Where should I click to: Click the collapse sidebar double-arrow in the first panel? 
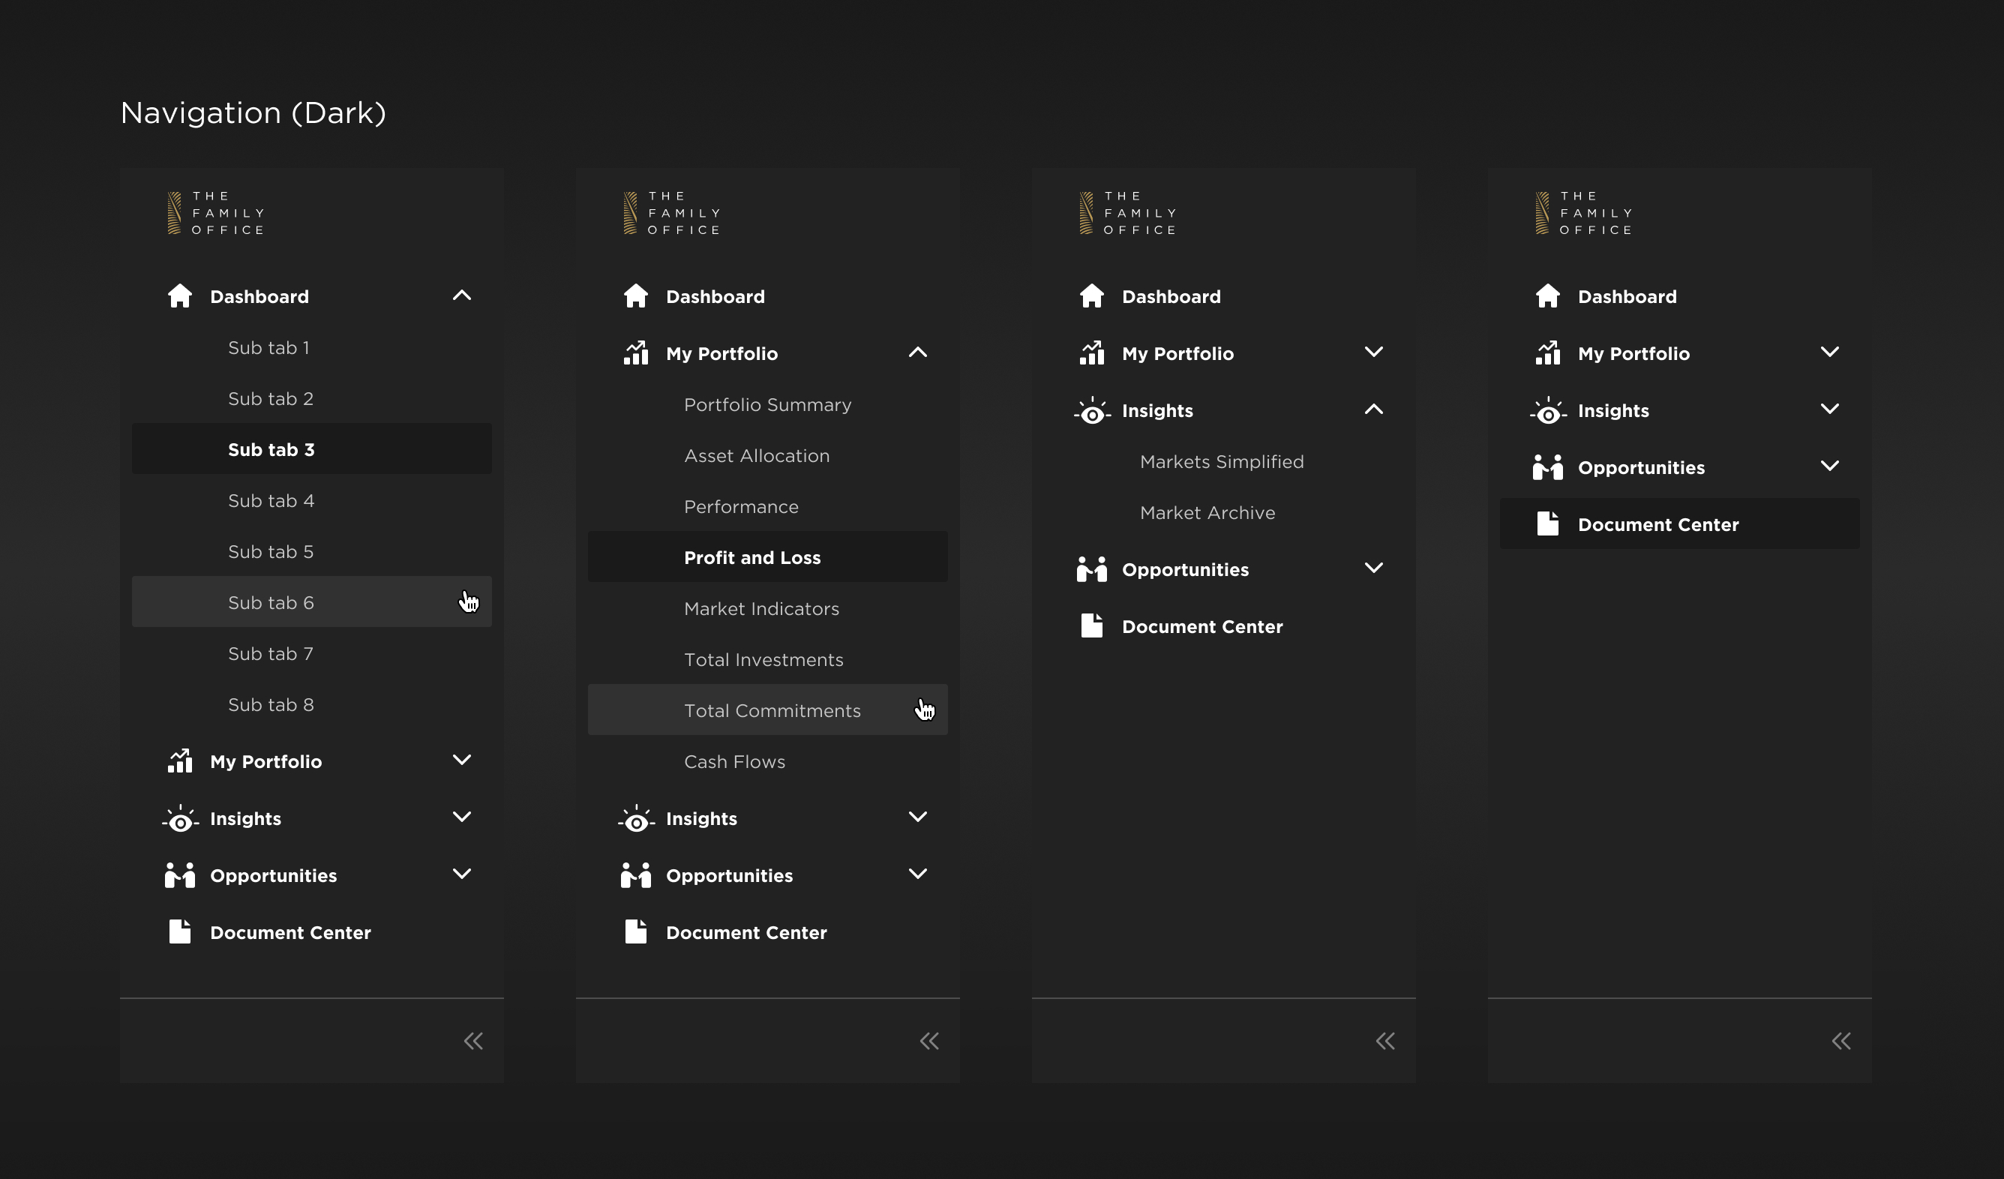(473, 1041)
